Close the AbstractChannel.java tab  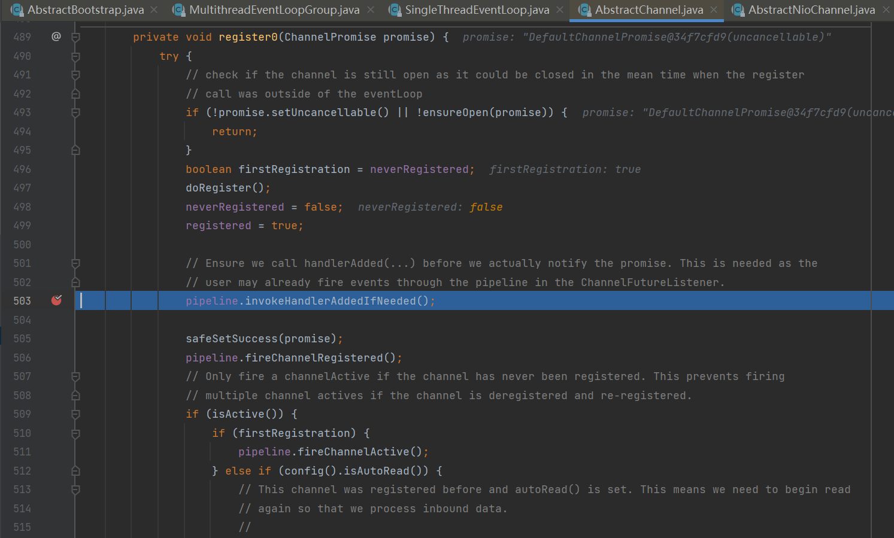click(714, 10)
